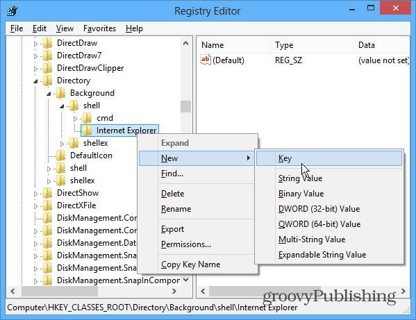Image resolution: width=416 pixels, height=320 pixels.
Task: Select the DiskManagement.SnapInCompor tree key
Action: click(x=118, y=280)
